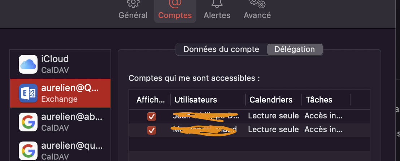This screenshot has height=161, width=400.
Task: Click the Calendriers column header
Action: click(x=271, y=100)
